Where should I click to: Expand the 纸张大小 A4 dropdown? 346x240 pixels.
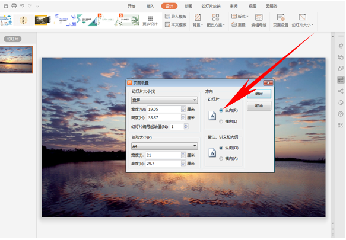164,146
